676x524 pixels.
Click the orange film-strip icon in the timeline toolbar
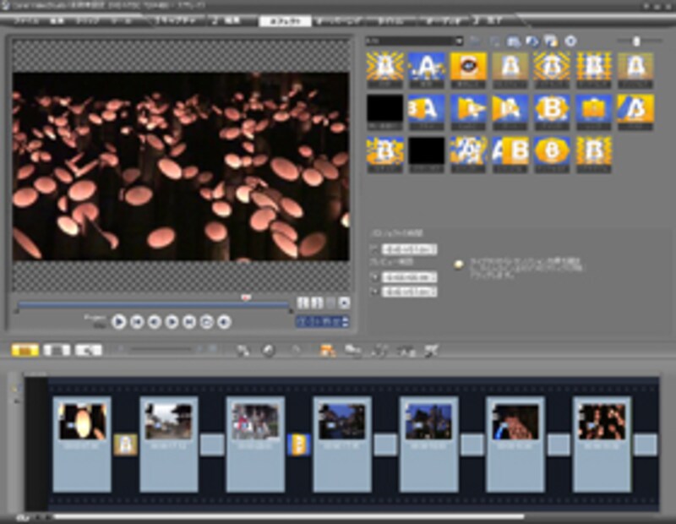tap(327, 349)
